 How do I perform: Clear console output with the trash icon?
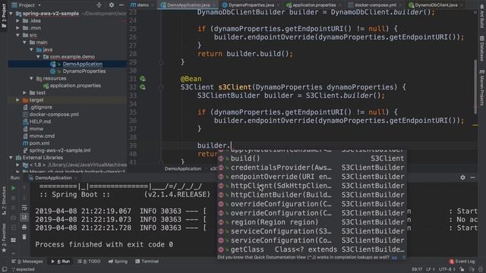tap(24, 237)
